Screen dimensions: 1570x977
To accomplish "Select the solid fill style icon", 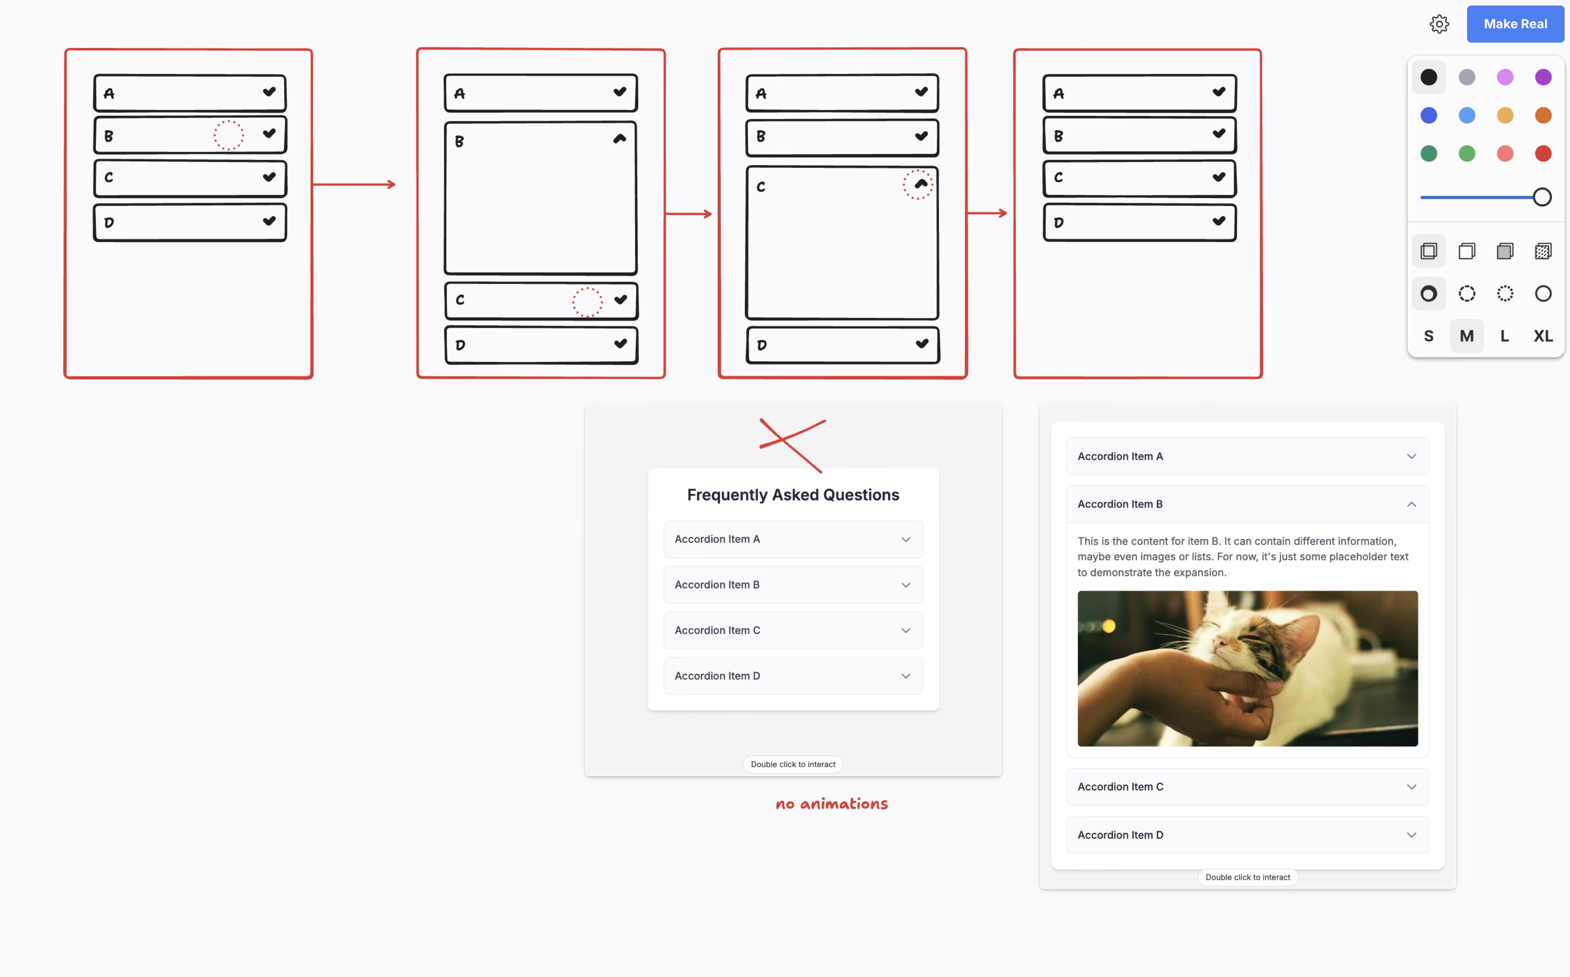I will 1505,251.
